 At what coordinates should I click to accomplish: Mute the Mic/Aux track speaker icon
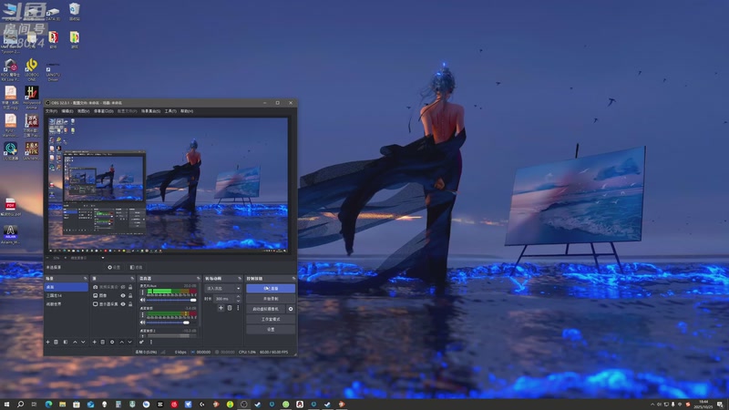pos(143,300)
